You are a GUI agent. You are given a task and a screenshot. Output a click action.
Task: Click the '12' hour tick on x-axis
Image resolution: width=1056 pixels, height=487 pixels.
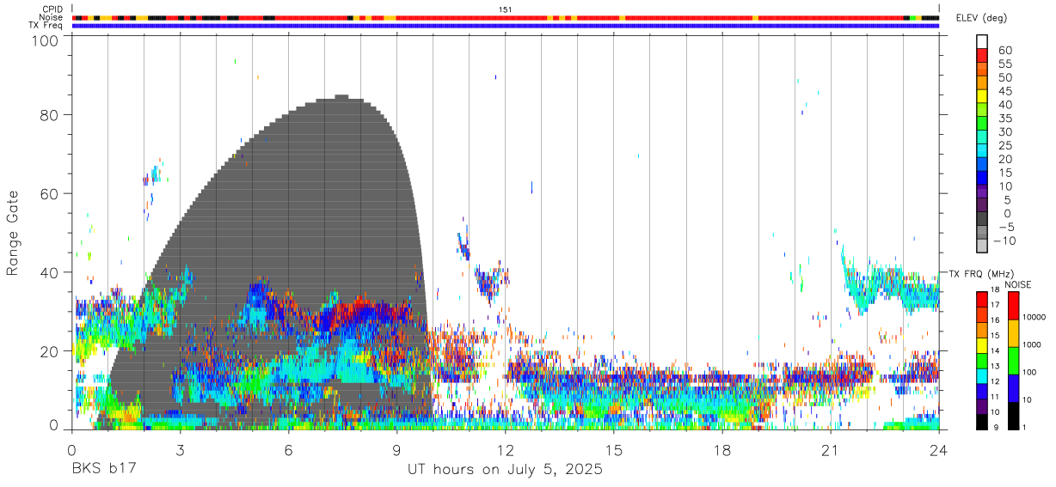pos(506,450)
